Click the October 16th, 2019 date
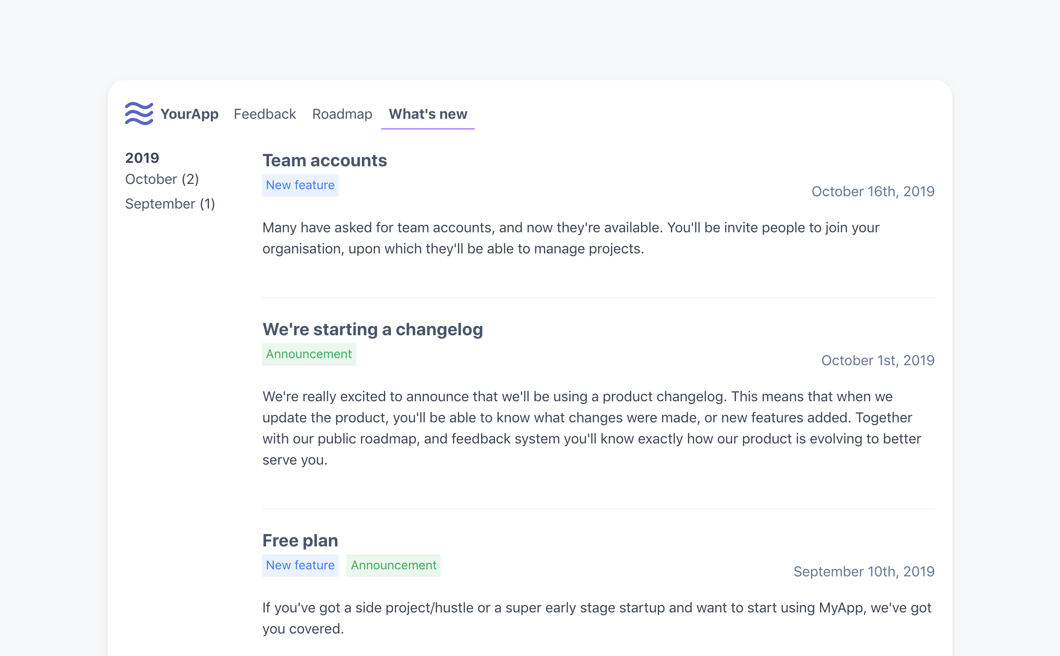Image resolution: width=1060 pixels, height=656 pixels. (872, 191)
